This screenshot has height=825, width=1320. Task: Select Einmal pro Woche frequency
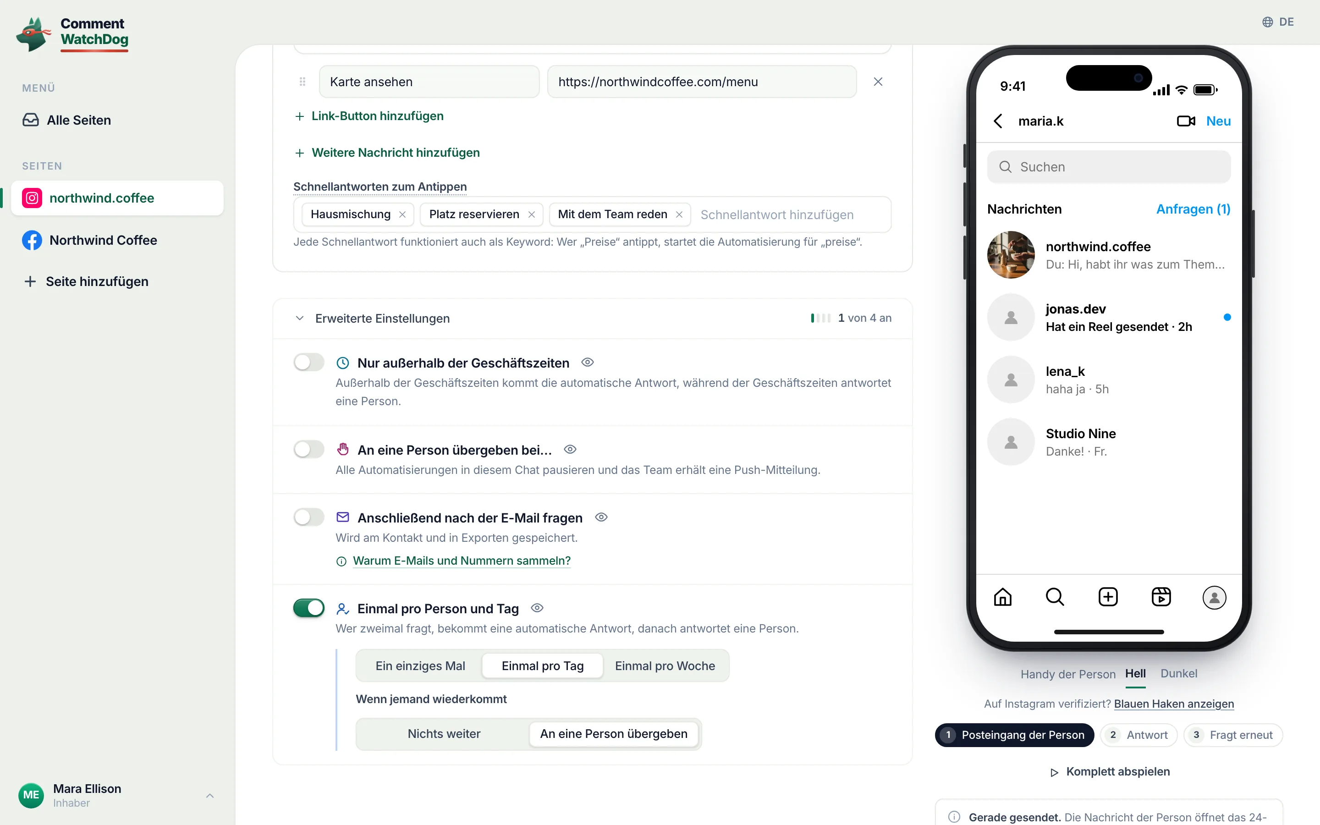coord(665,665)
